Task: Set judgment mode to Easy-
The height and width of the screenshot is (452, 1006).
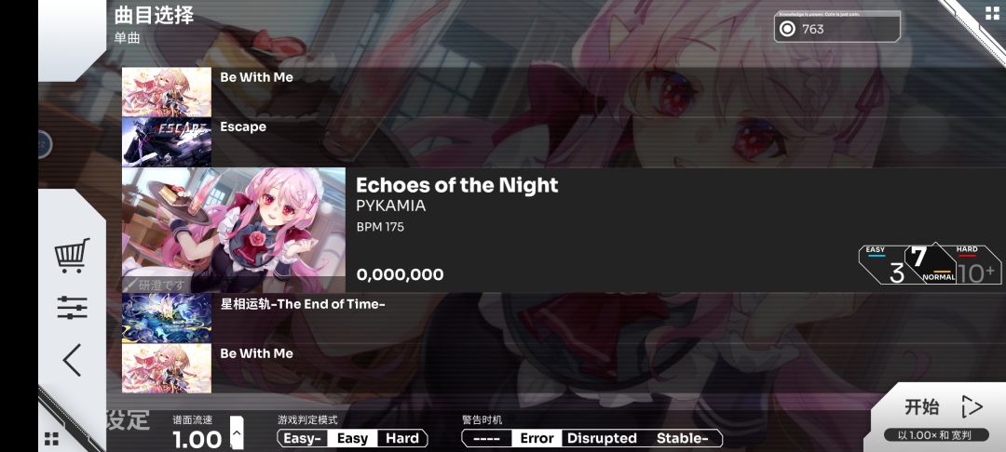Action: 302,439
